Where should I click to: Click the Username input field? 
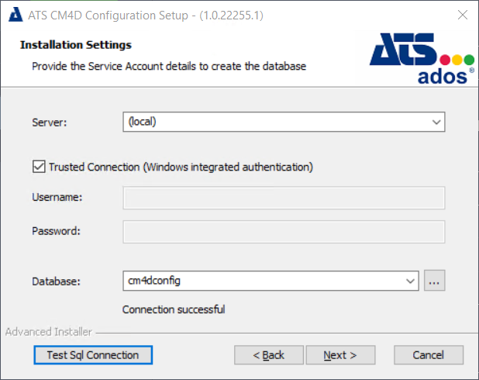[x=284, y=198]
